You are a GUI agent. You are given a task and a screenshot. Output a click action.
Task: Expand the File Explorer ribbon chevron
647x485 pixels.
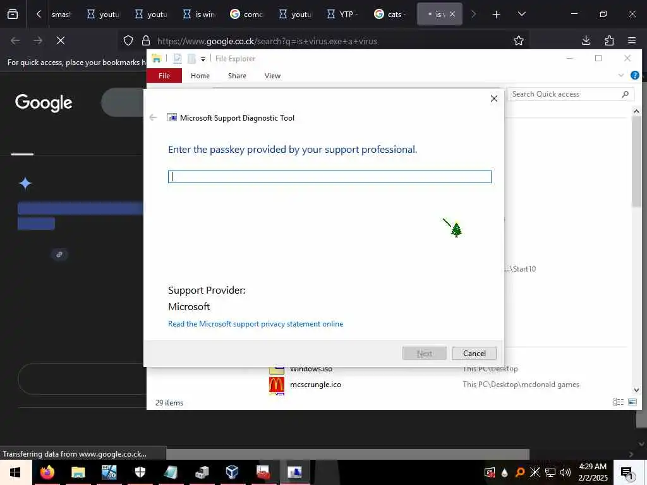pyautogui.click(x=621, y=75)
